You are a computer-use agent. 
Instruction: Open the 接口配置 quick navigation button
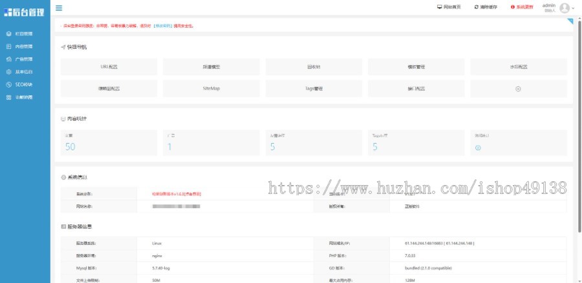[x=416, y=89]
